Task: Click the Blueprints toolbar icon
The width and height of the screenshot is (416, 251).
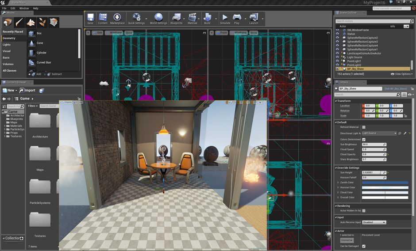Action: point(176,18)
